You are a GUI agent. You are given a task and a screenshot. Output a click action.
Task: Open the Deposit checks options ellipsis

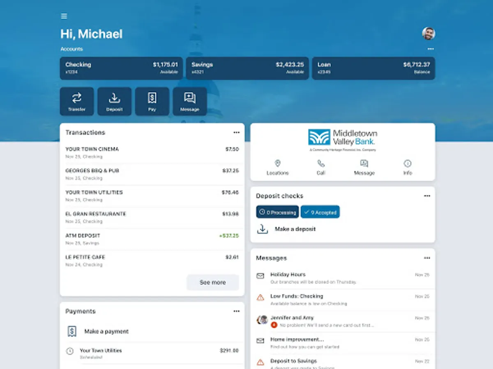(427, 196)
